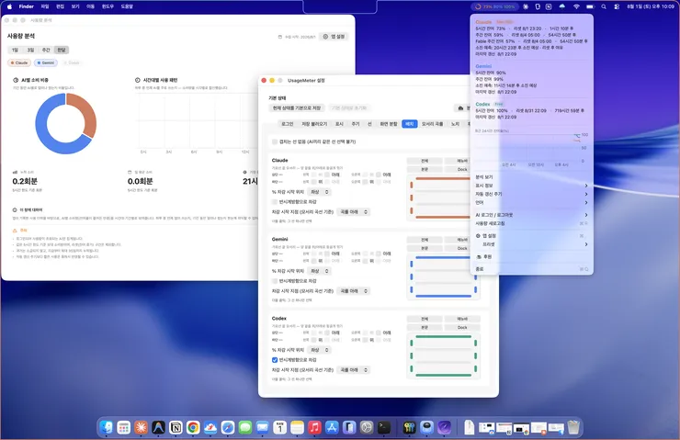The height and width of the screenshot is (440, 680).
Task: Open Safari from the Dock
Action: 228,428
